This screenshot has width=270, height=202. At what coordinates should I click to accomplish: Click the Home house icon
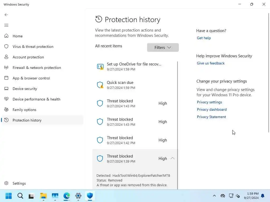6,36
